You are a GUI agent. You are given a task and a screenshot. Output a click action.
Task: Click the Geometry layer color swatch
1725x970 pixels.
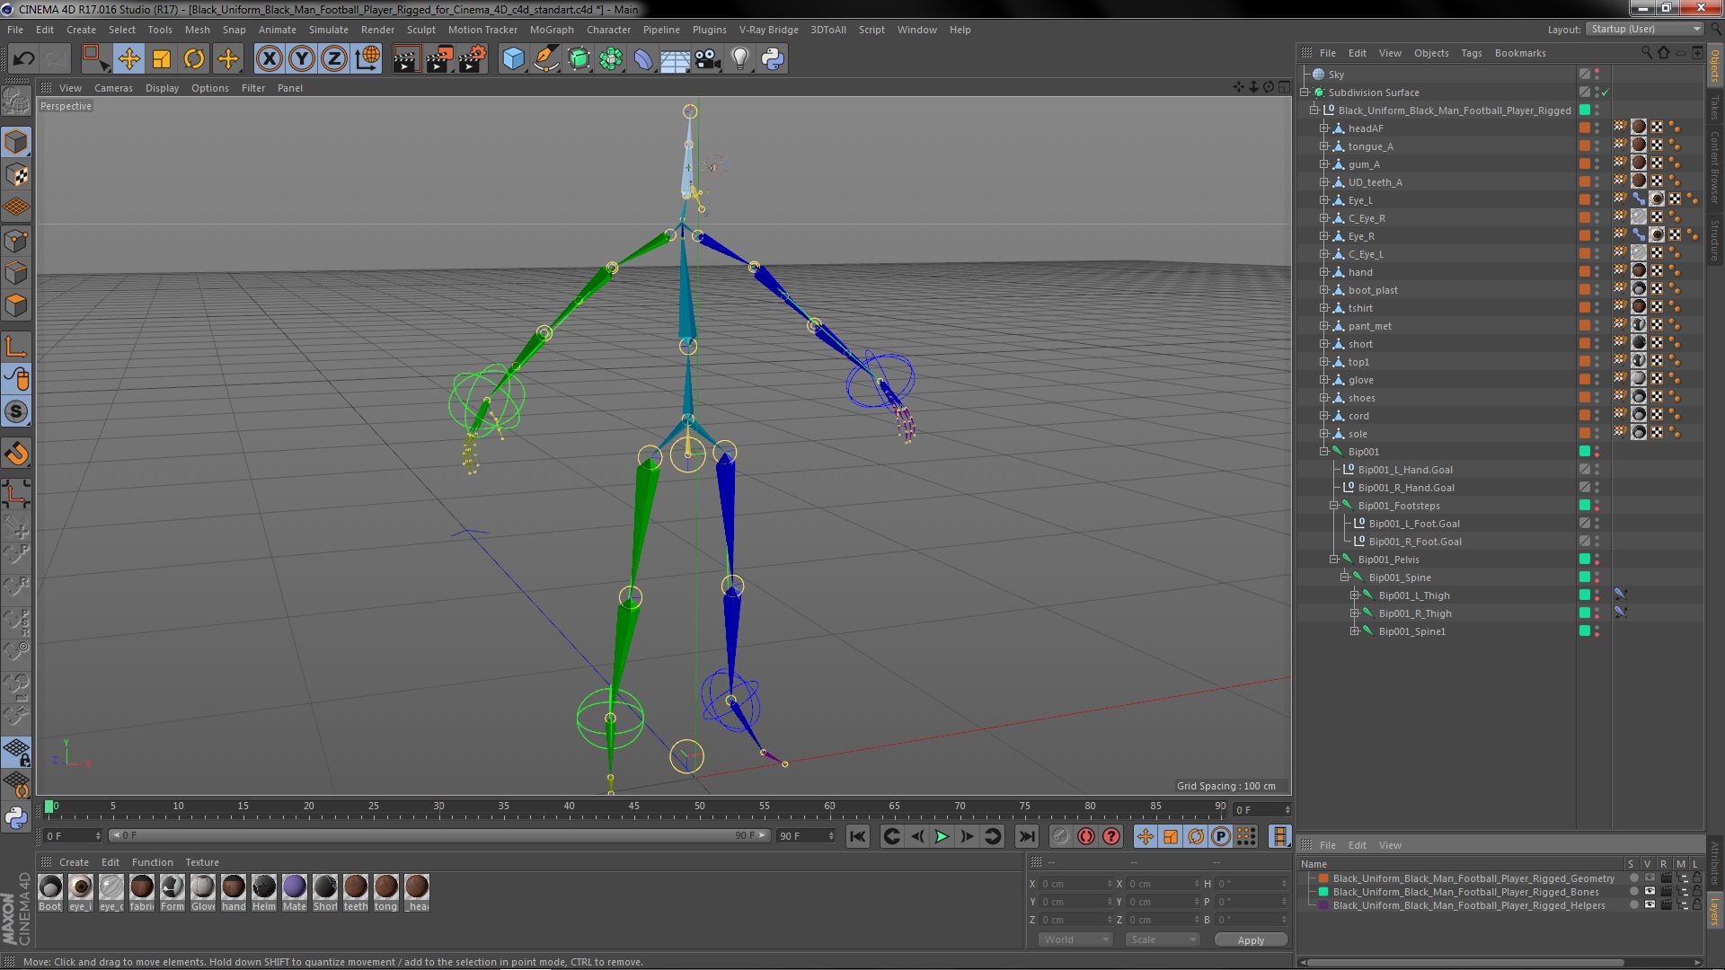point(1323,878)
